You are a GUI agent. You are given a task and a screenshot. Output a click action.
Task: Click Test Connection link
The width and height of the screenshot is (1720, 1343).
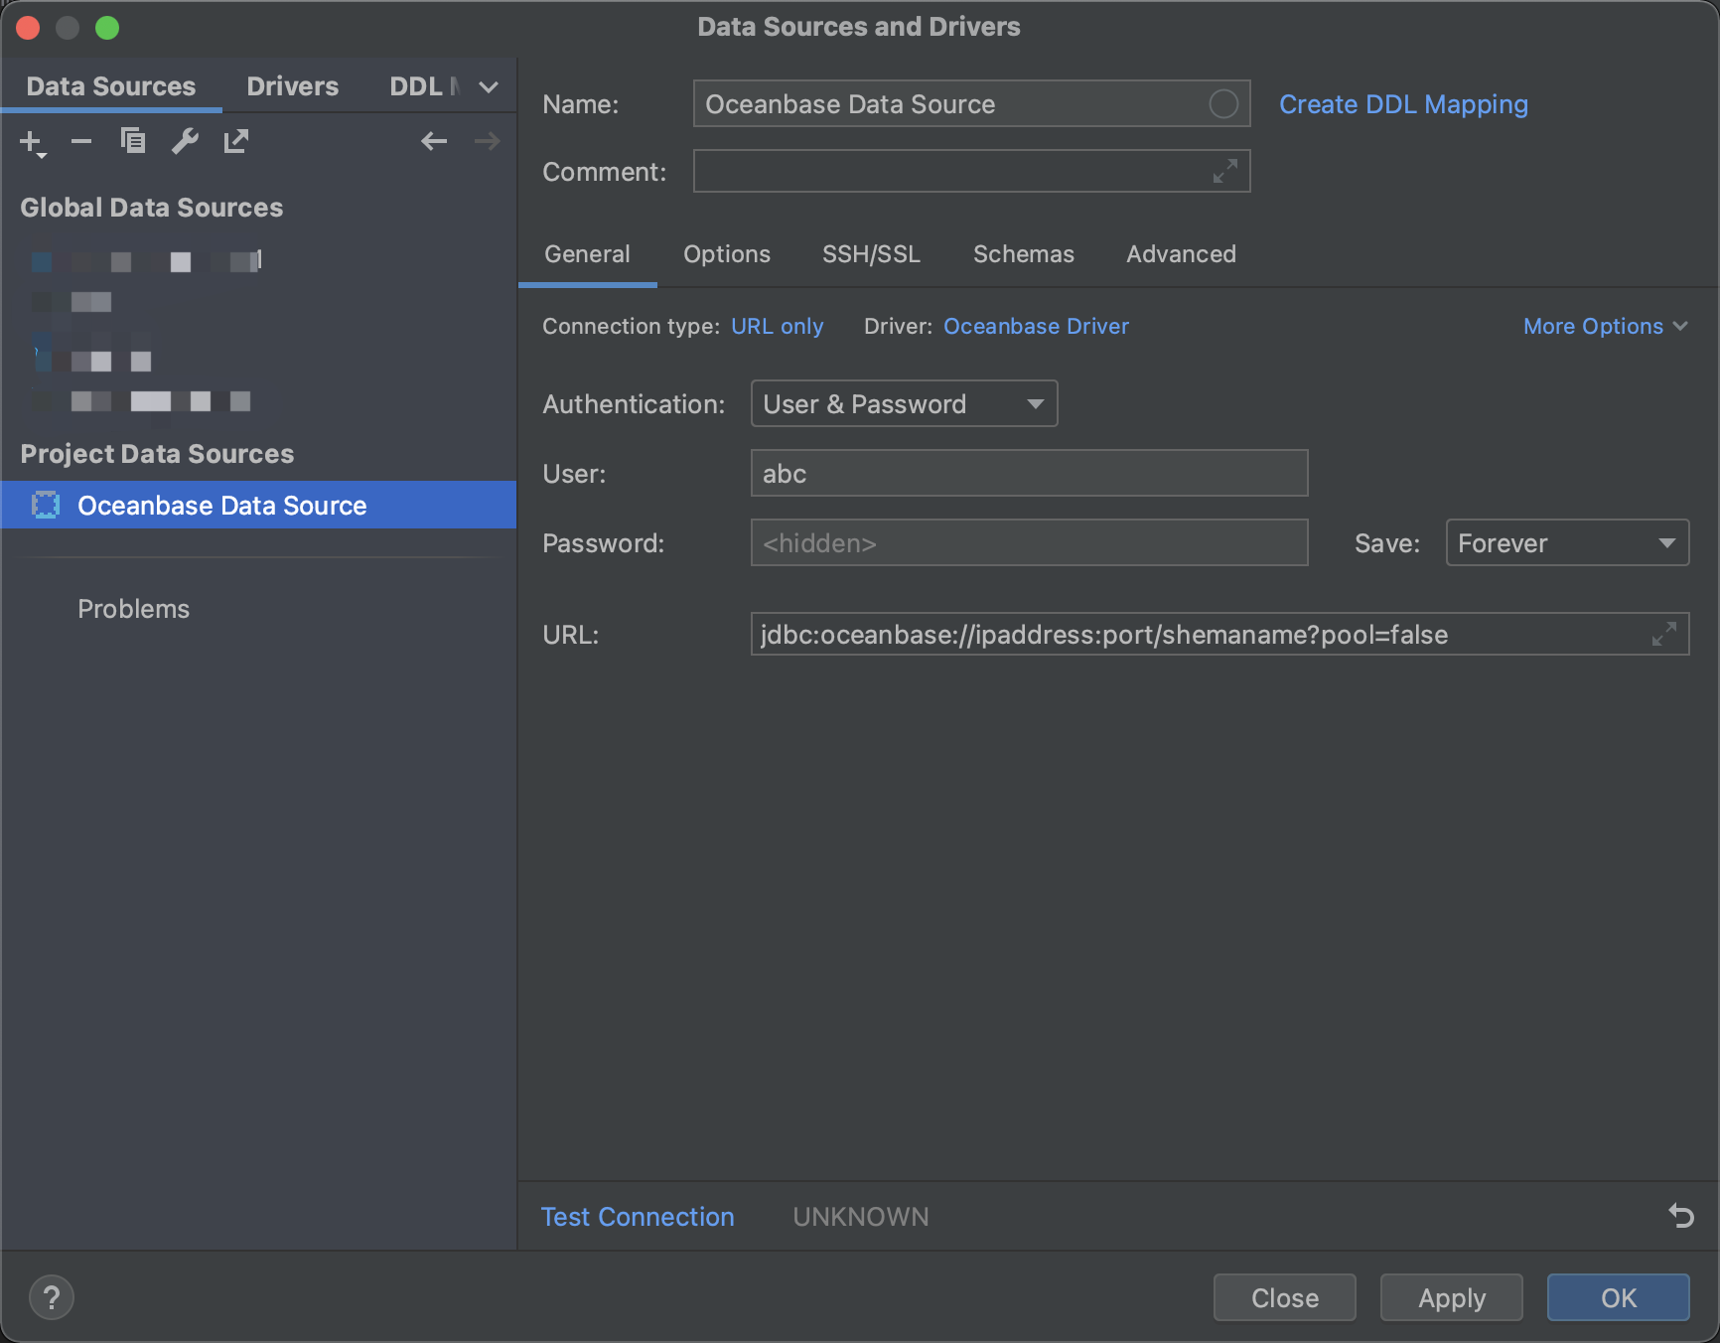(x=638, y=1217)
